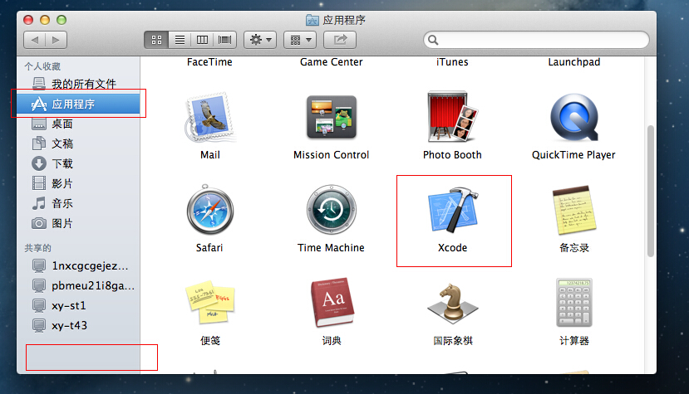Click the green zoom window button
The height and width of the screenshot is (394, 689).
[x=62, y=20]
